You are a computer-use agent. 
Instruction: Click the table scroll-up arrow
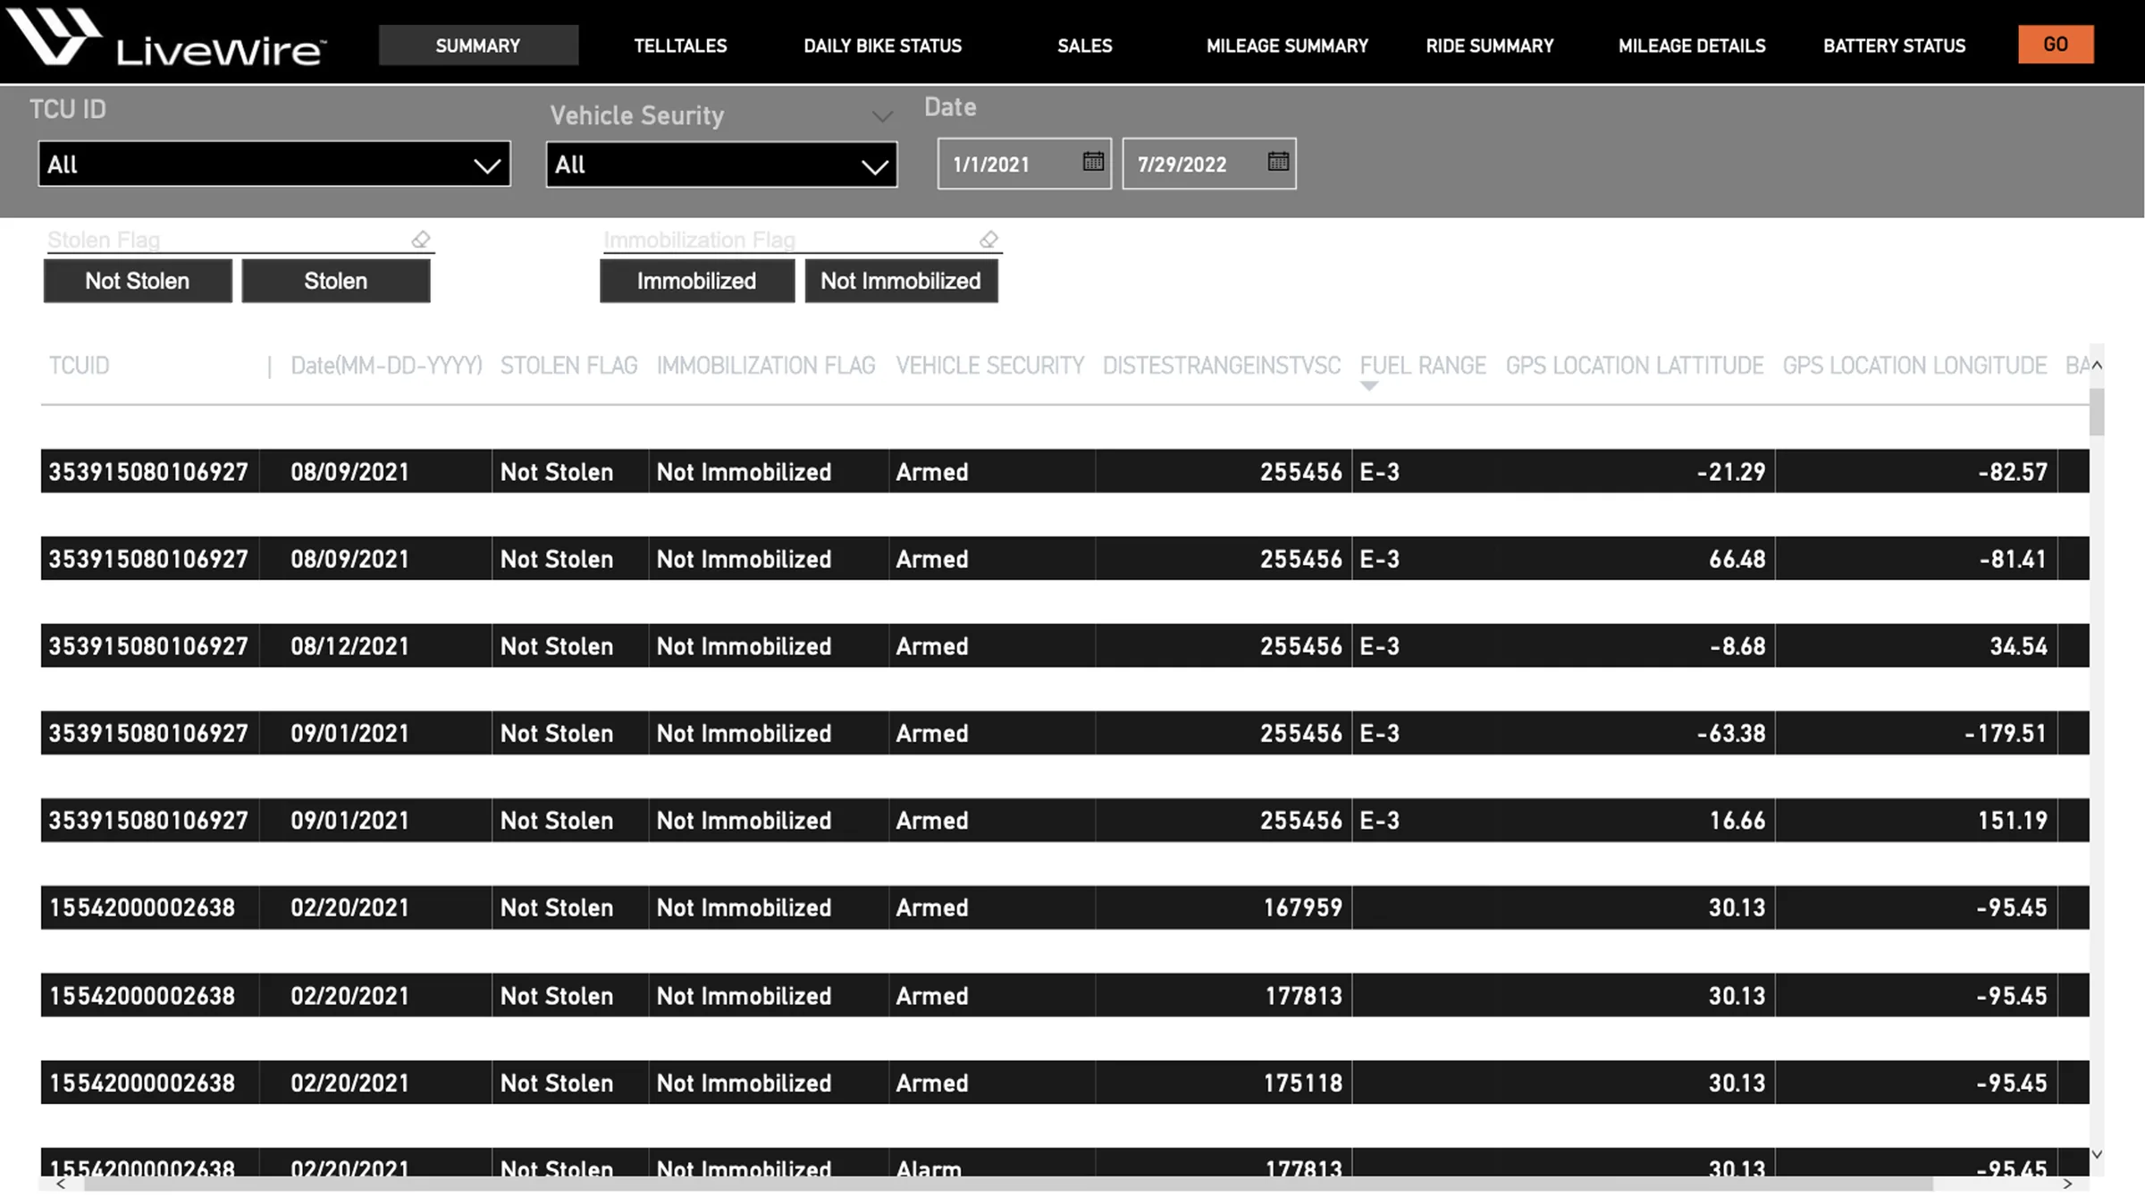(2097, 365)
